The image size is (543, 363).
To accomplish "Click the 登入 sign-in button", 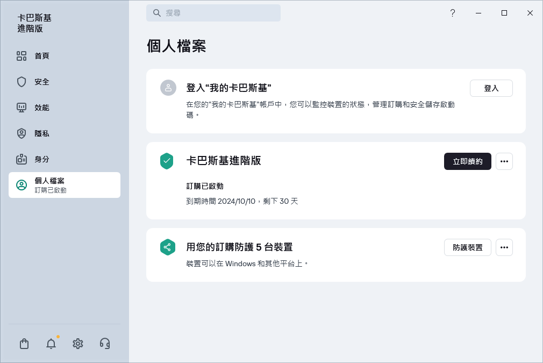I will (x=491, y=88).
